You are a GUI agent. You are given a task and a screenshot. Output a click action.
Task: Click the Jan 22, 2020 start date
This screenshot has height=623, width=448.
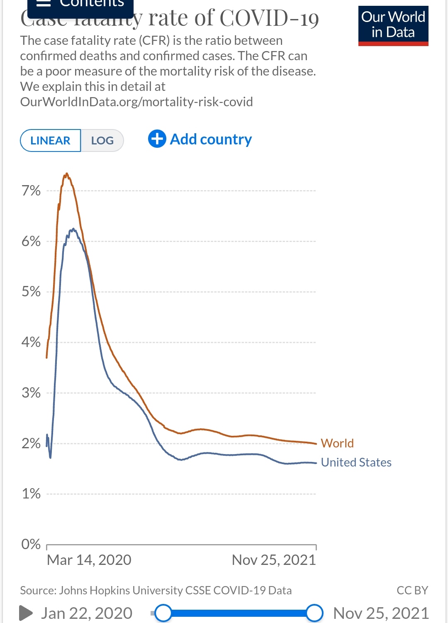pyautogui.click(x=86, y=613)
